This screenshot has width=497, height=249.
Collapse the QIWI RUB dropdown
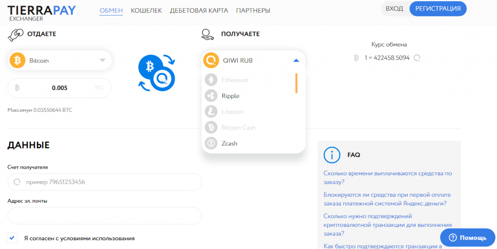[x=296, y=61]
